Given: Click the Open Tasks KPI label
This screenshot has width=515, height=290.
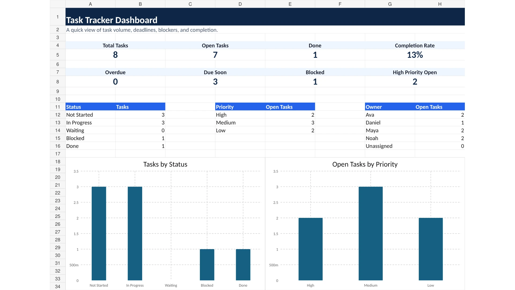Looking at the screenshot, I should tap(215, 45).
